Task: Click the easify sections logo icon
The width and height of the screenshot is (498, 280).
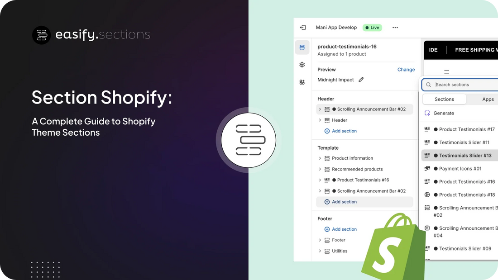Action: (41, 35)
